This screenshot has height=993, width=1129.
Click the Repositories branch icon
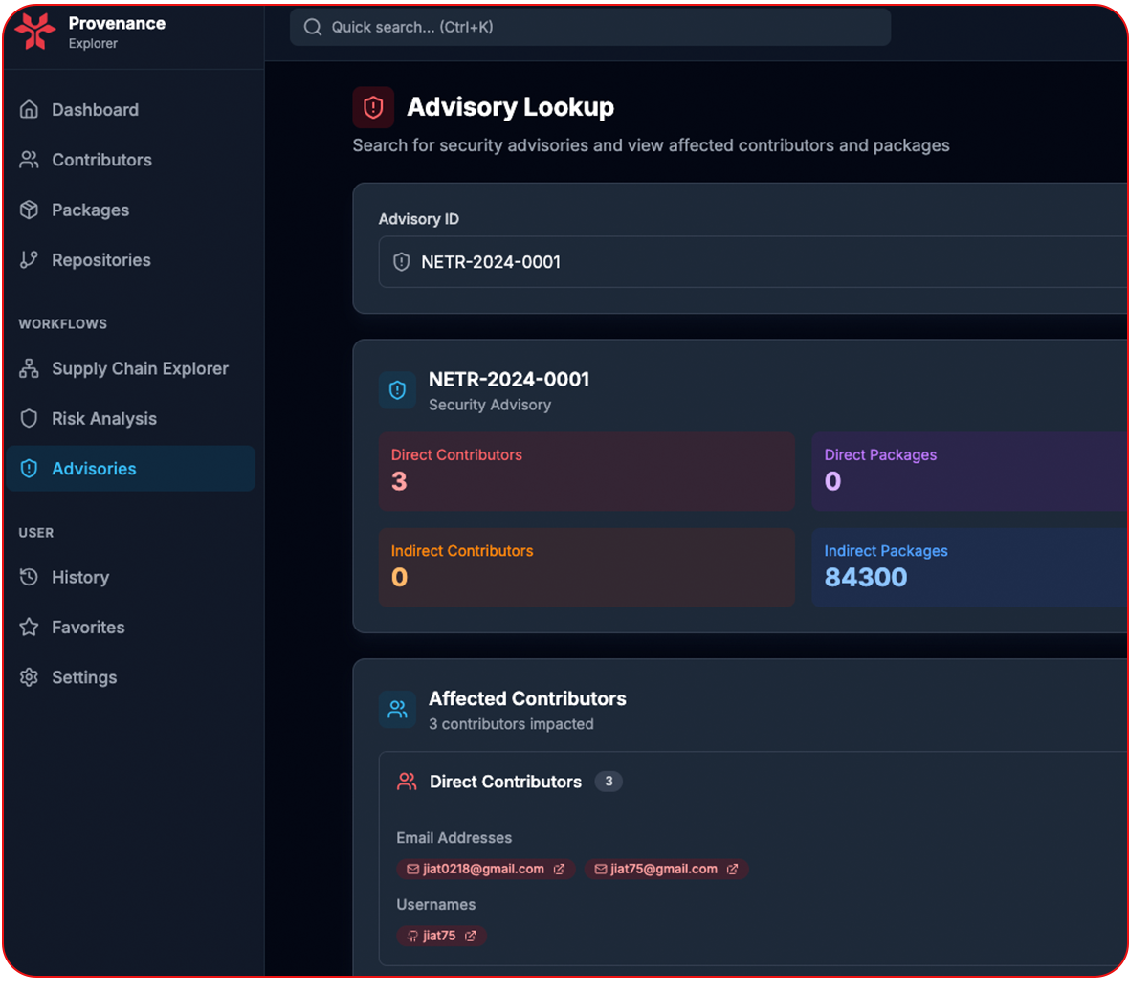30,259
